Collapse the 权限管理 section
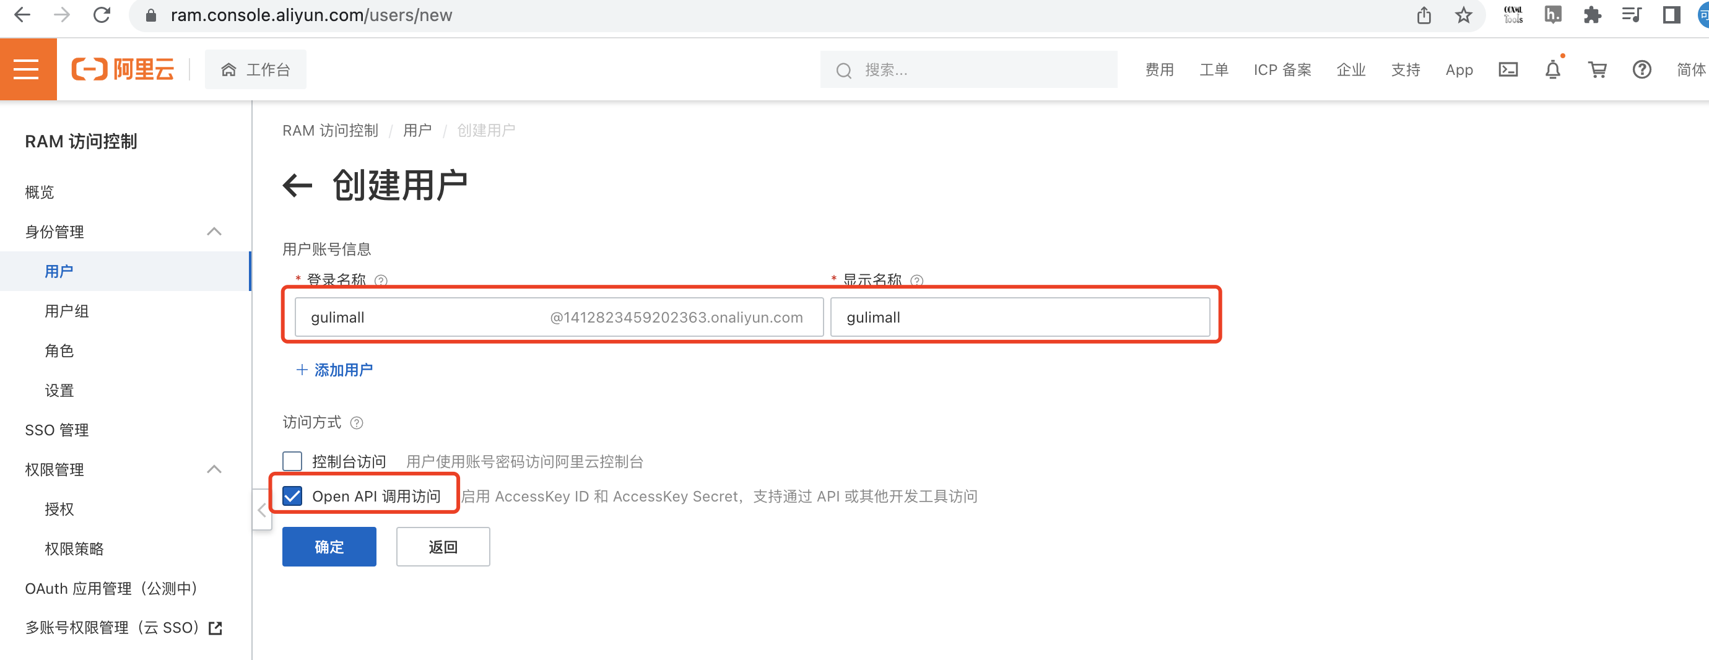 pyautogui.click(x=214, y=469)
